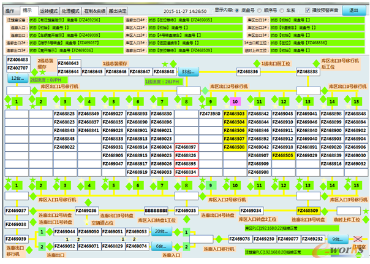The height and width of the screenshot is (264, 370).
Task: Click the diamond beside 1线出口前工位 label
Action: point(257,63)
